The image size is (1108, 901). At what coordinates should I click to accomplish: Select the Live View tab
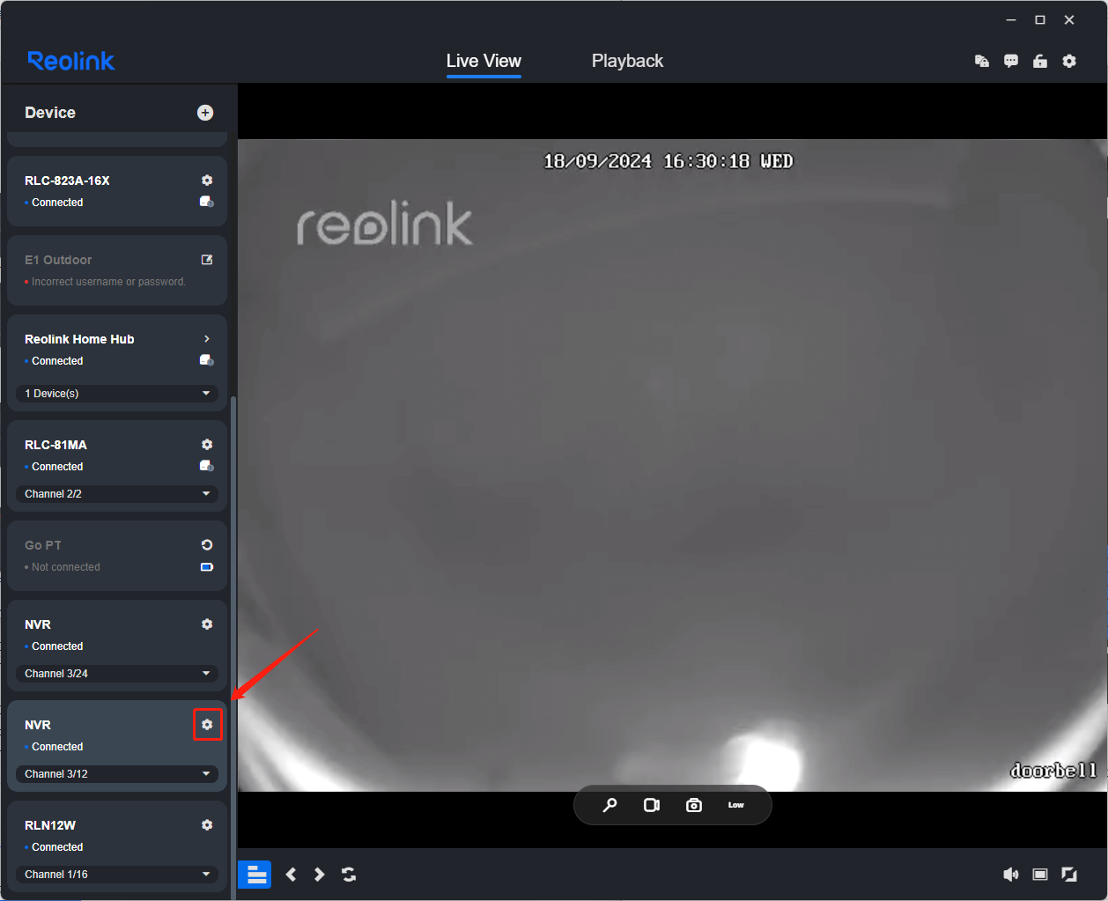pos(484,61)
